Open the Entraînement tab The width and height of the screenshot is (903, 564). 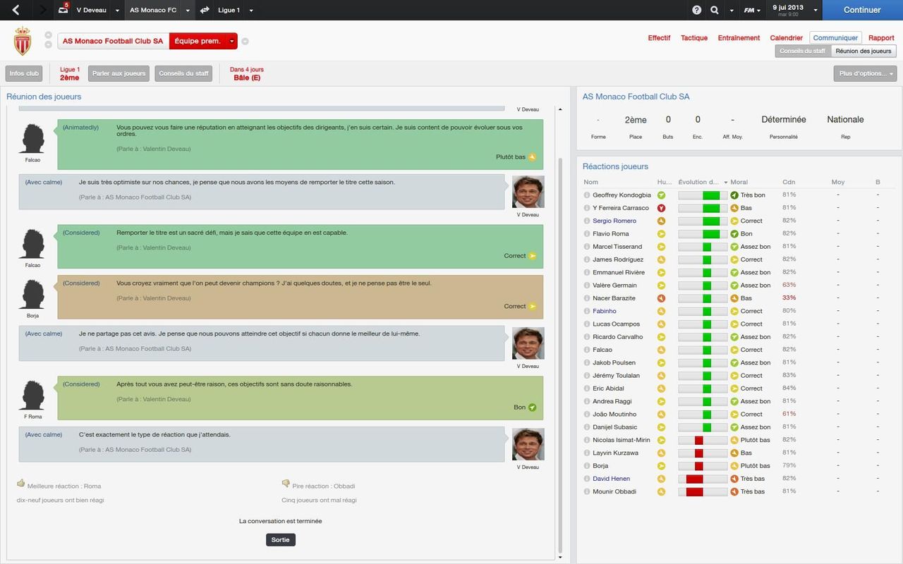(x=739, y=38)
